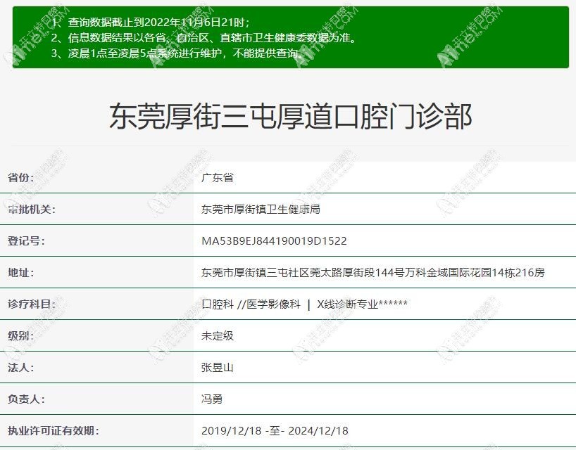Screen dimensions: 576x450
Task: Select the 诊疗科目 row label
Action: point(32,304)
